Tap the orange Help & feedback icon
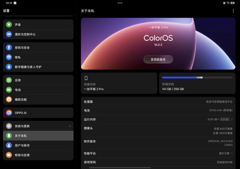The image size is (240, 169). pos(9,155)
